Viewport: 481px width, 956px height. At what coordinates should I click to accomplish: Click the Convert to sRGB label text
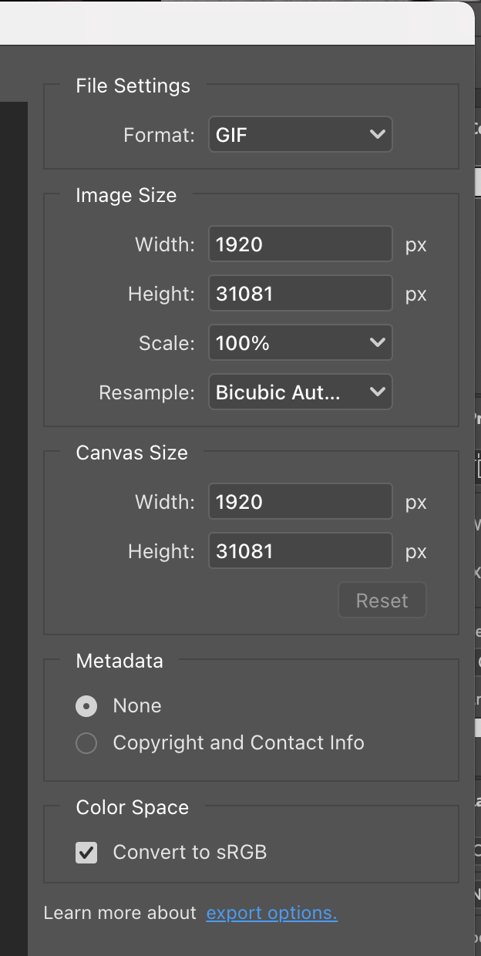(x=190, y=852)
